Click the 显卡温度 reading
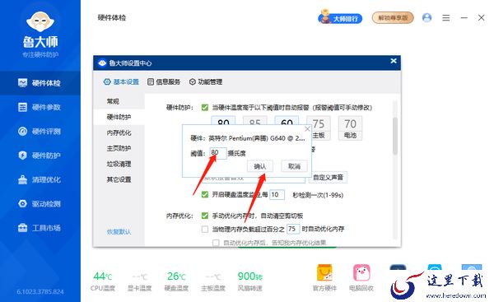This screenshot has width=494, height=302. 140,281
